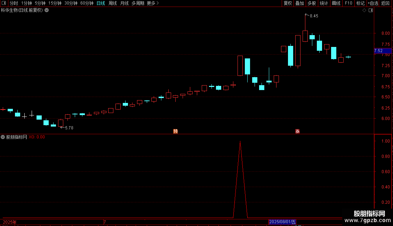Select the 60分钟 period
Image resolution: width=393 pixels, height=226 pixels.
click(x=87, y=3)
